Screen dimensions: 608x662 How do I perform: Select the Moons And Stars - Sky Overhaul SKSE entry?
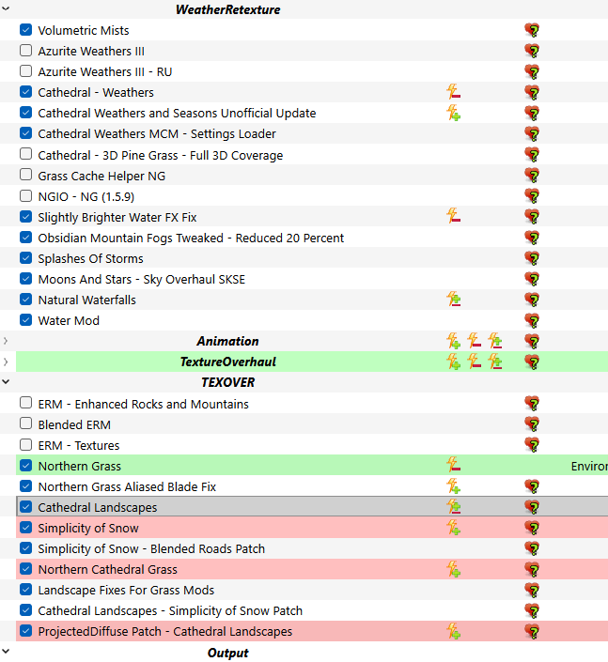click(141, 279)
